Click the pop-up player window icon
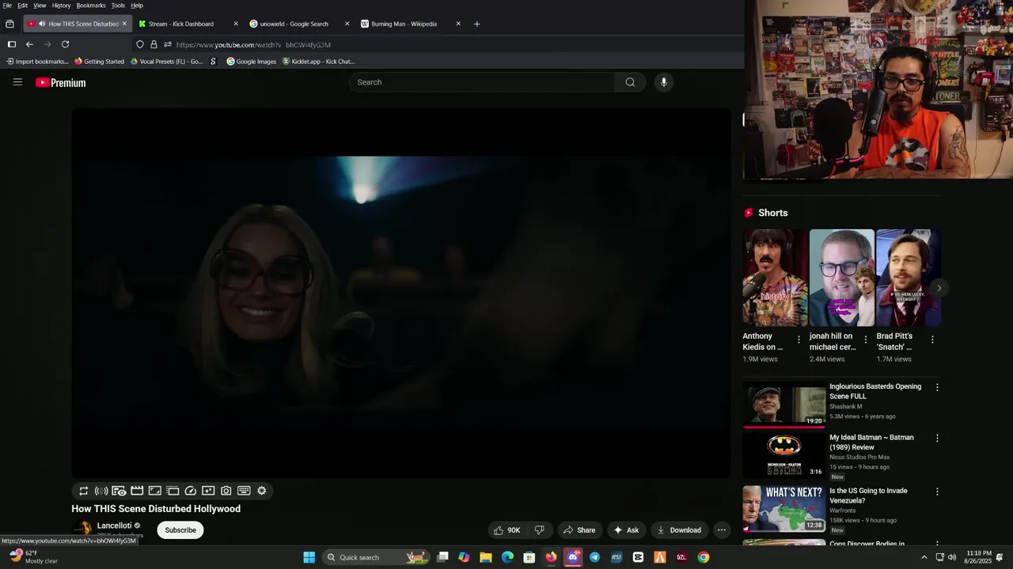 [x=173, y=491]
